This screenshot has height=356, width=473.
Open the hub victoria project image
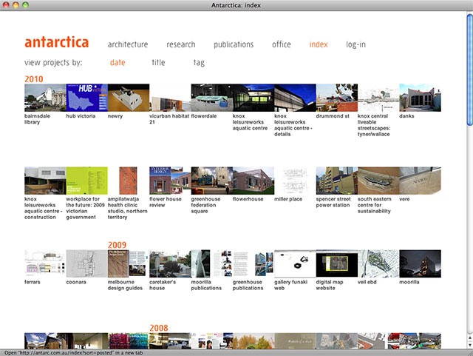coord(86,97)
